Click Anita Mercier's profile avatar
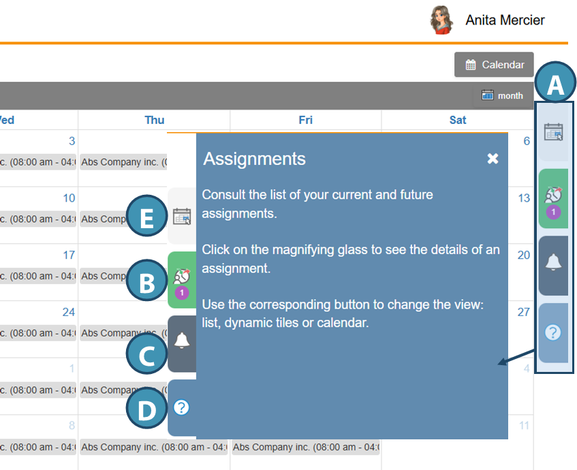The width and height of the screenshot is (577, 470). [441, 20]
